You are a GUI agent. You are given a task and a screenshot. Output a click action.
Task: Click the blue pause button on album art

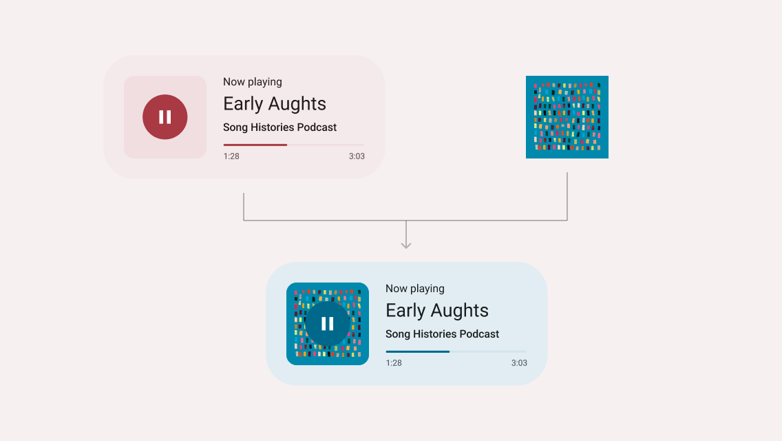pos(327,324)
